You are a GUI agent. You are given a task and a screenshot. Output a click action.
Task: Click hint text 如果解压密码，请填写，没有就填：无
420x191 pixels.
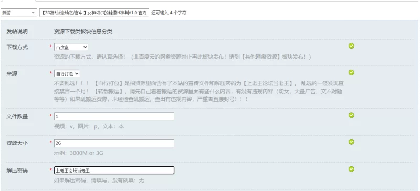[x=99, y=181]
